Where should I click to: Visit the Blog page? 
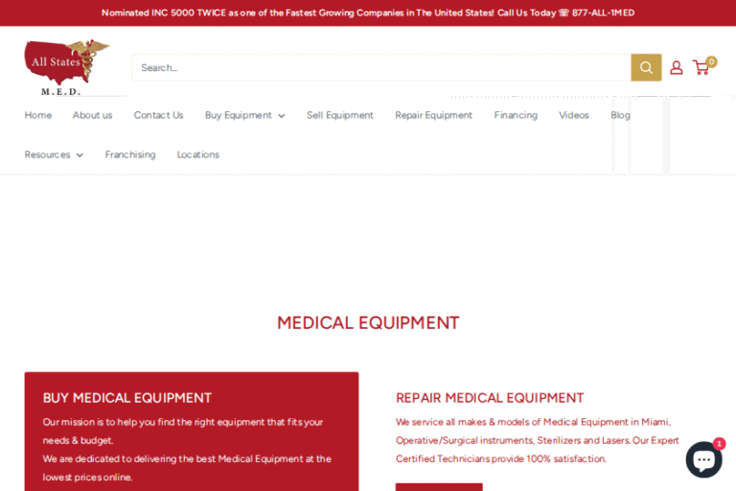(620, 115)
